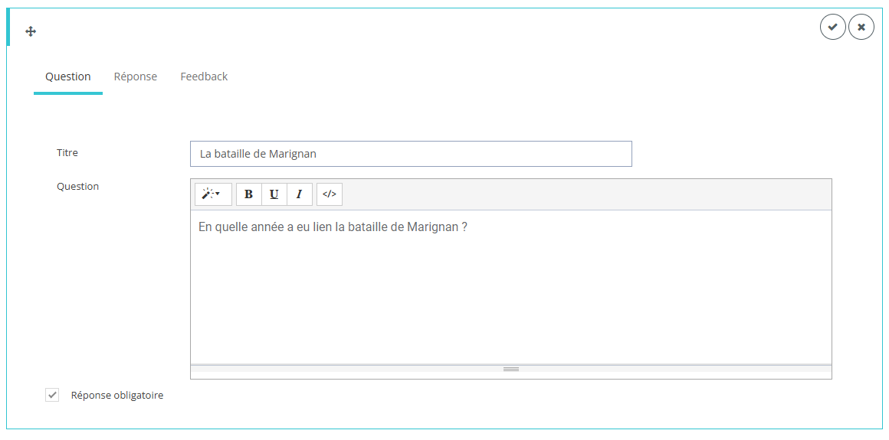The width and height of the screenshot is (889, 440).
Task: Click the Titre field label
Action: (x=67, y=153)
